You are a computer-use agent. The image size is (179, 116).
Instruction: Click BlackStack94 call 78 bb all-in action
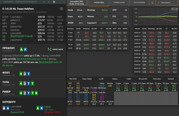click(x=32, y=64)
